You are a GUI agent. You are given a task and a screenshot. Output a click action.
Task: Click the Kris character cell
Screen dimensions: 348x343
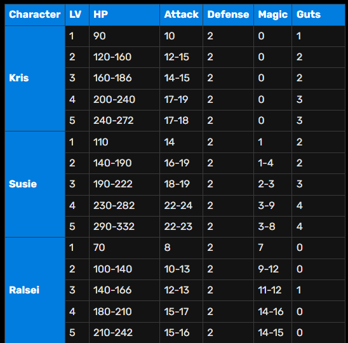tap(35, 78)
